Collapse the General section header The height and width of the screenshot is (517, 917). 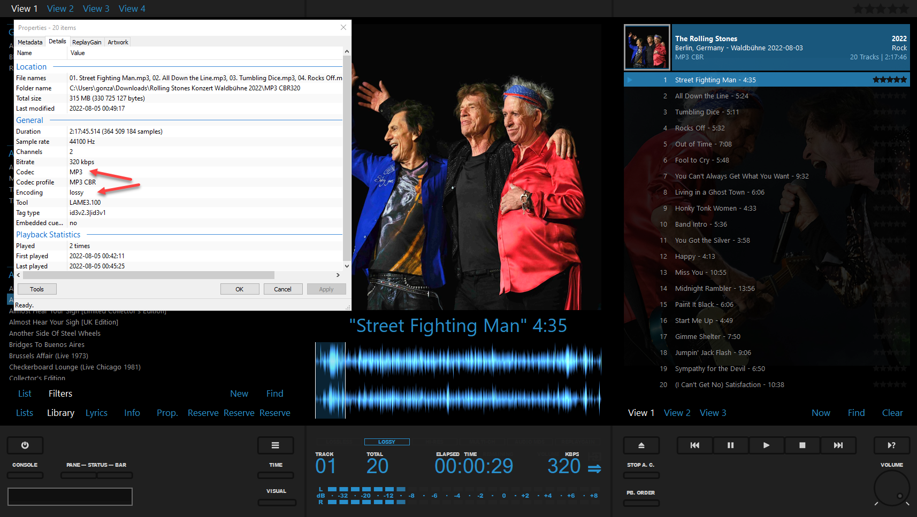pos(29,120)
